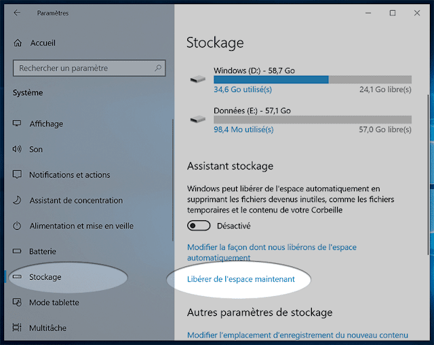Click the right pane vertical scrollbar
Image resolution: width=434 pixels, height=345 pixels.
pos(428,175)
